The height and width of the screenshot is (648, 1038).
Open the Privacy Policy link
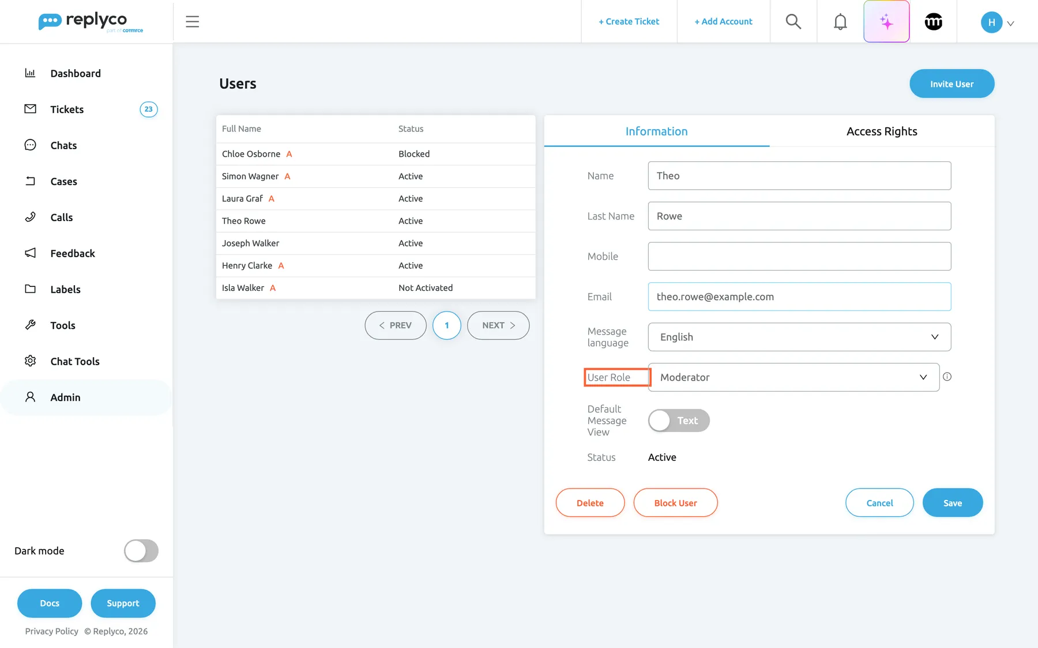tap(51, 631)
